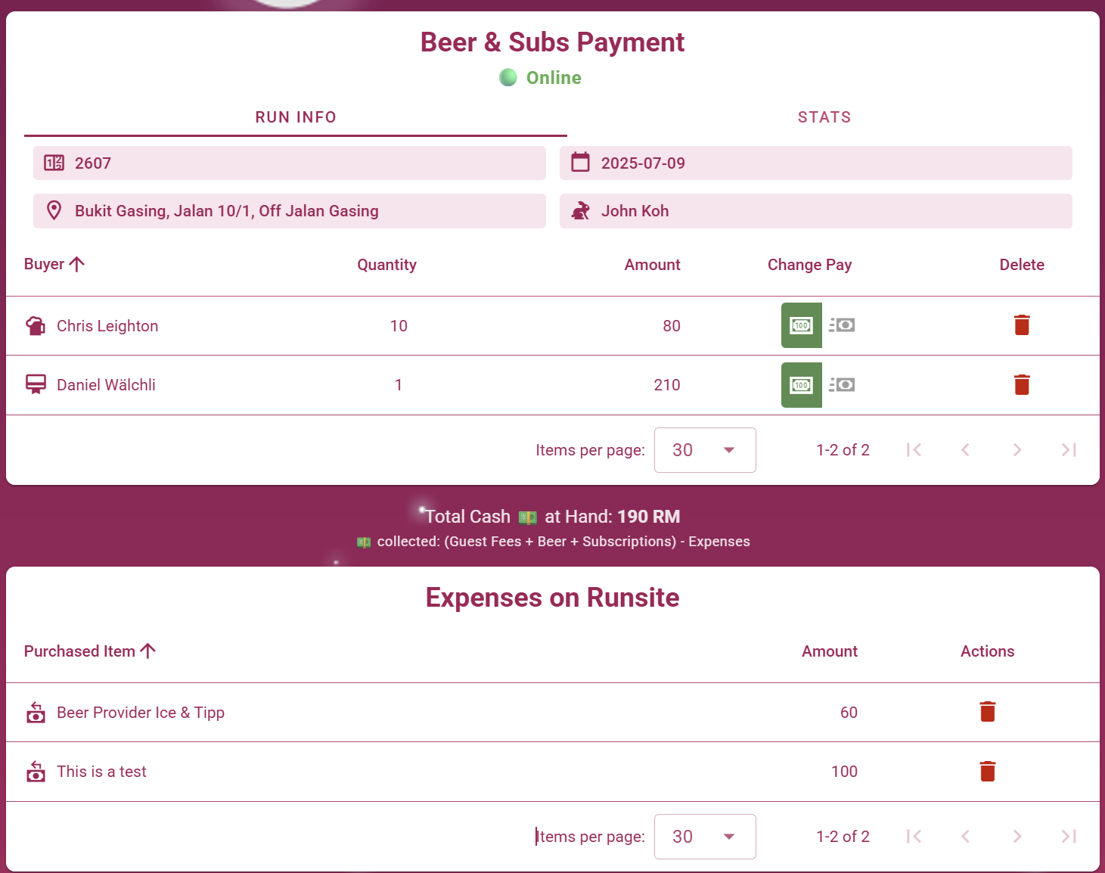Click the location pin icon for Bukit Gasing
The height and width of the screenshot is (873, 1105).
[x=54, y=210]
